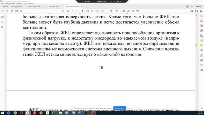Open the Редактирование menu
This screenshot has width=204, height=115.
pyautogui.click(x=10, y=4)
